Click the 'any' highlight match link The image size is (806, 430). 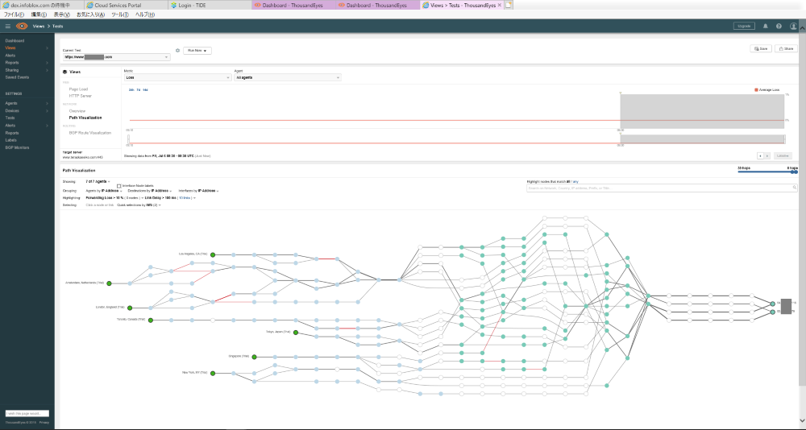click(576, 182)
